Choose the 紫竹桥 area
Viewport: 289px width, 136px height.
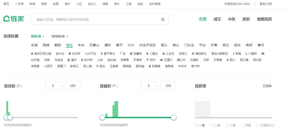195,66
